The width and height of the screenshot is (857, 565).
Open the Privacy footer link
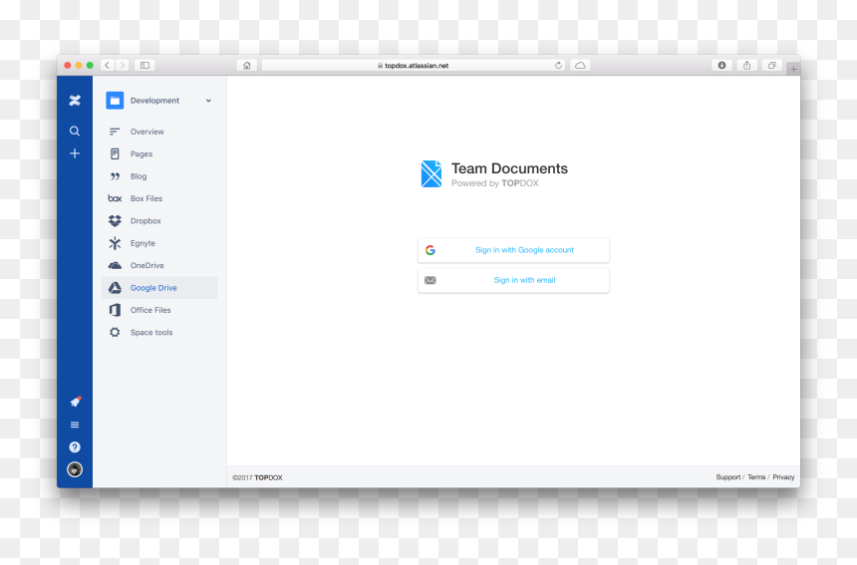point(783,477)
